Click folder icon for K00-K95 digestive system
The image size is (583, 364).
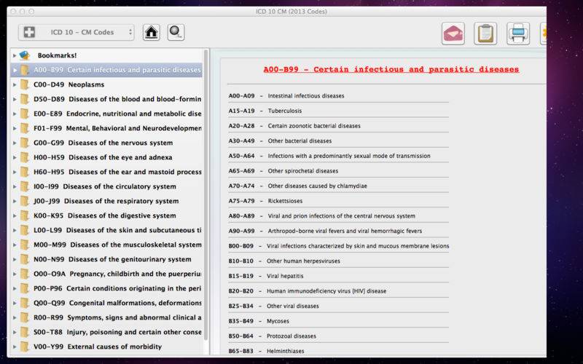[25, 215]
